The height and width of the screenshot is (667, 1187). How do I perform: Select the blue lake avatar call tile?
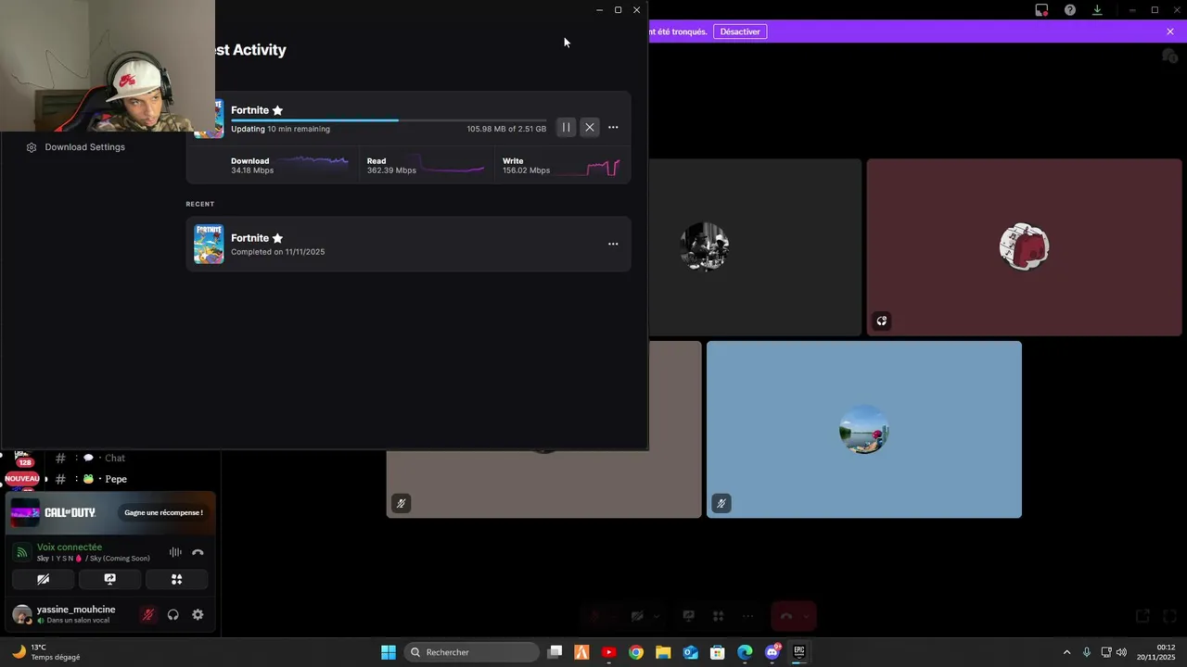pos(864,430)
